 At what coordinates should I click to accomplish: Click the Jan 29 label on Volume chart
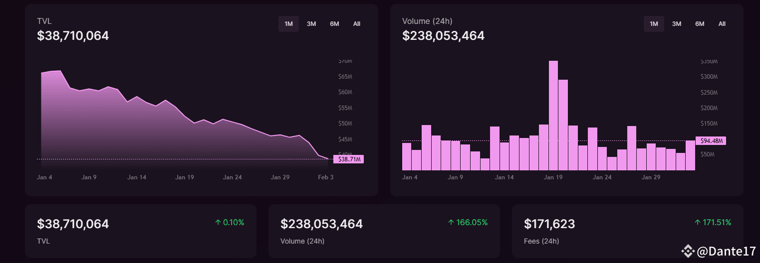(651, 177)
